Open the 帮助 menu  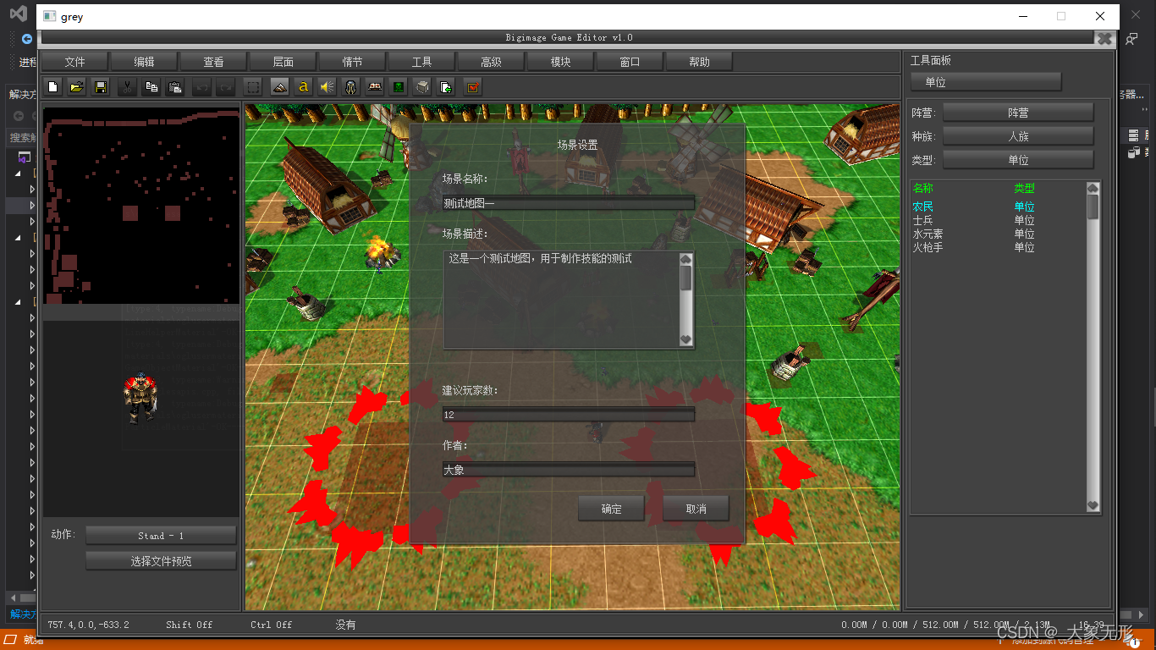[700, 62]
